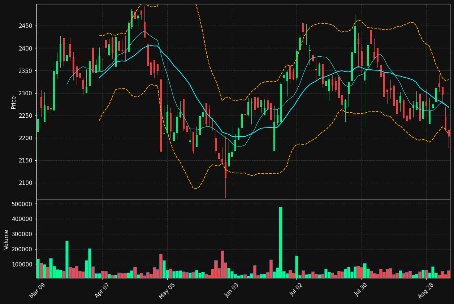Click the Jun 03 date label
This screenshot has height=304, width=454.
(232, 291)
